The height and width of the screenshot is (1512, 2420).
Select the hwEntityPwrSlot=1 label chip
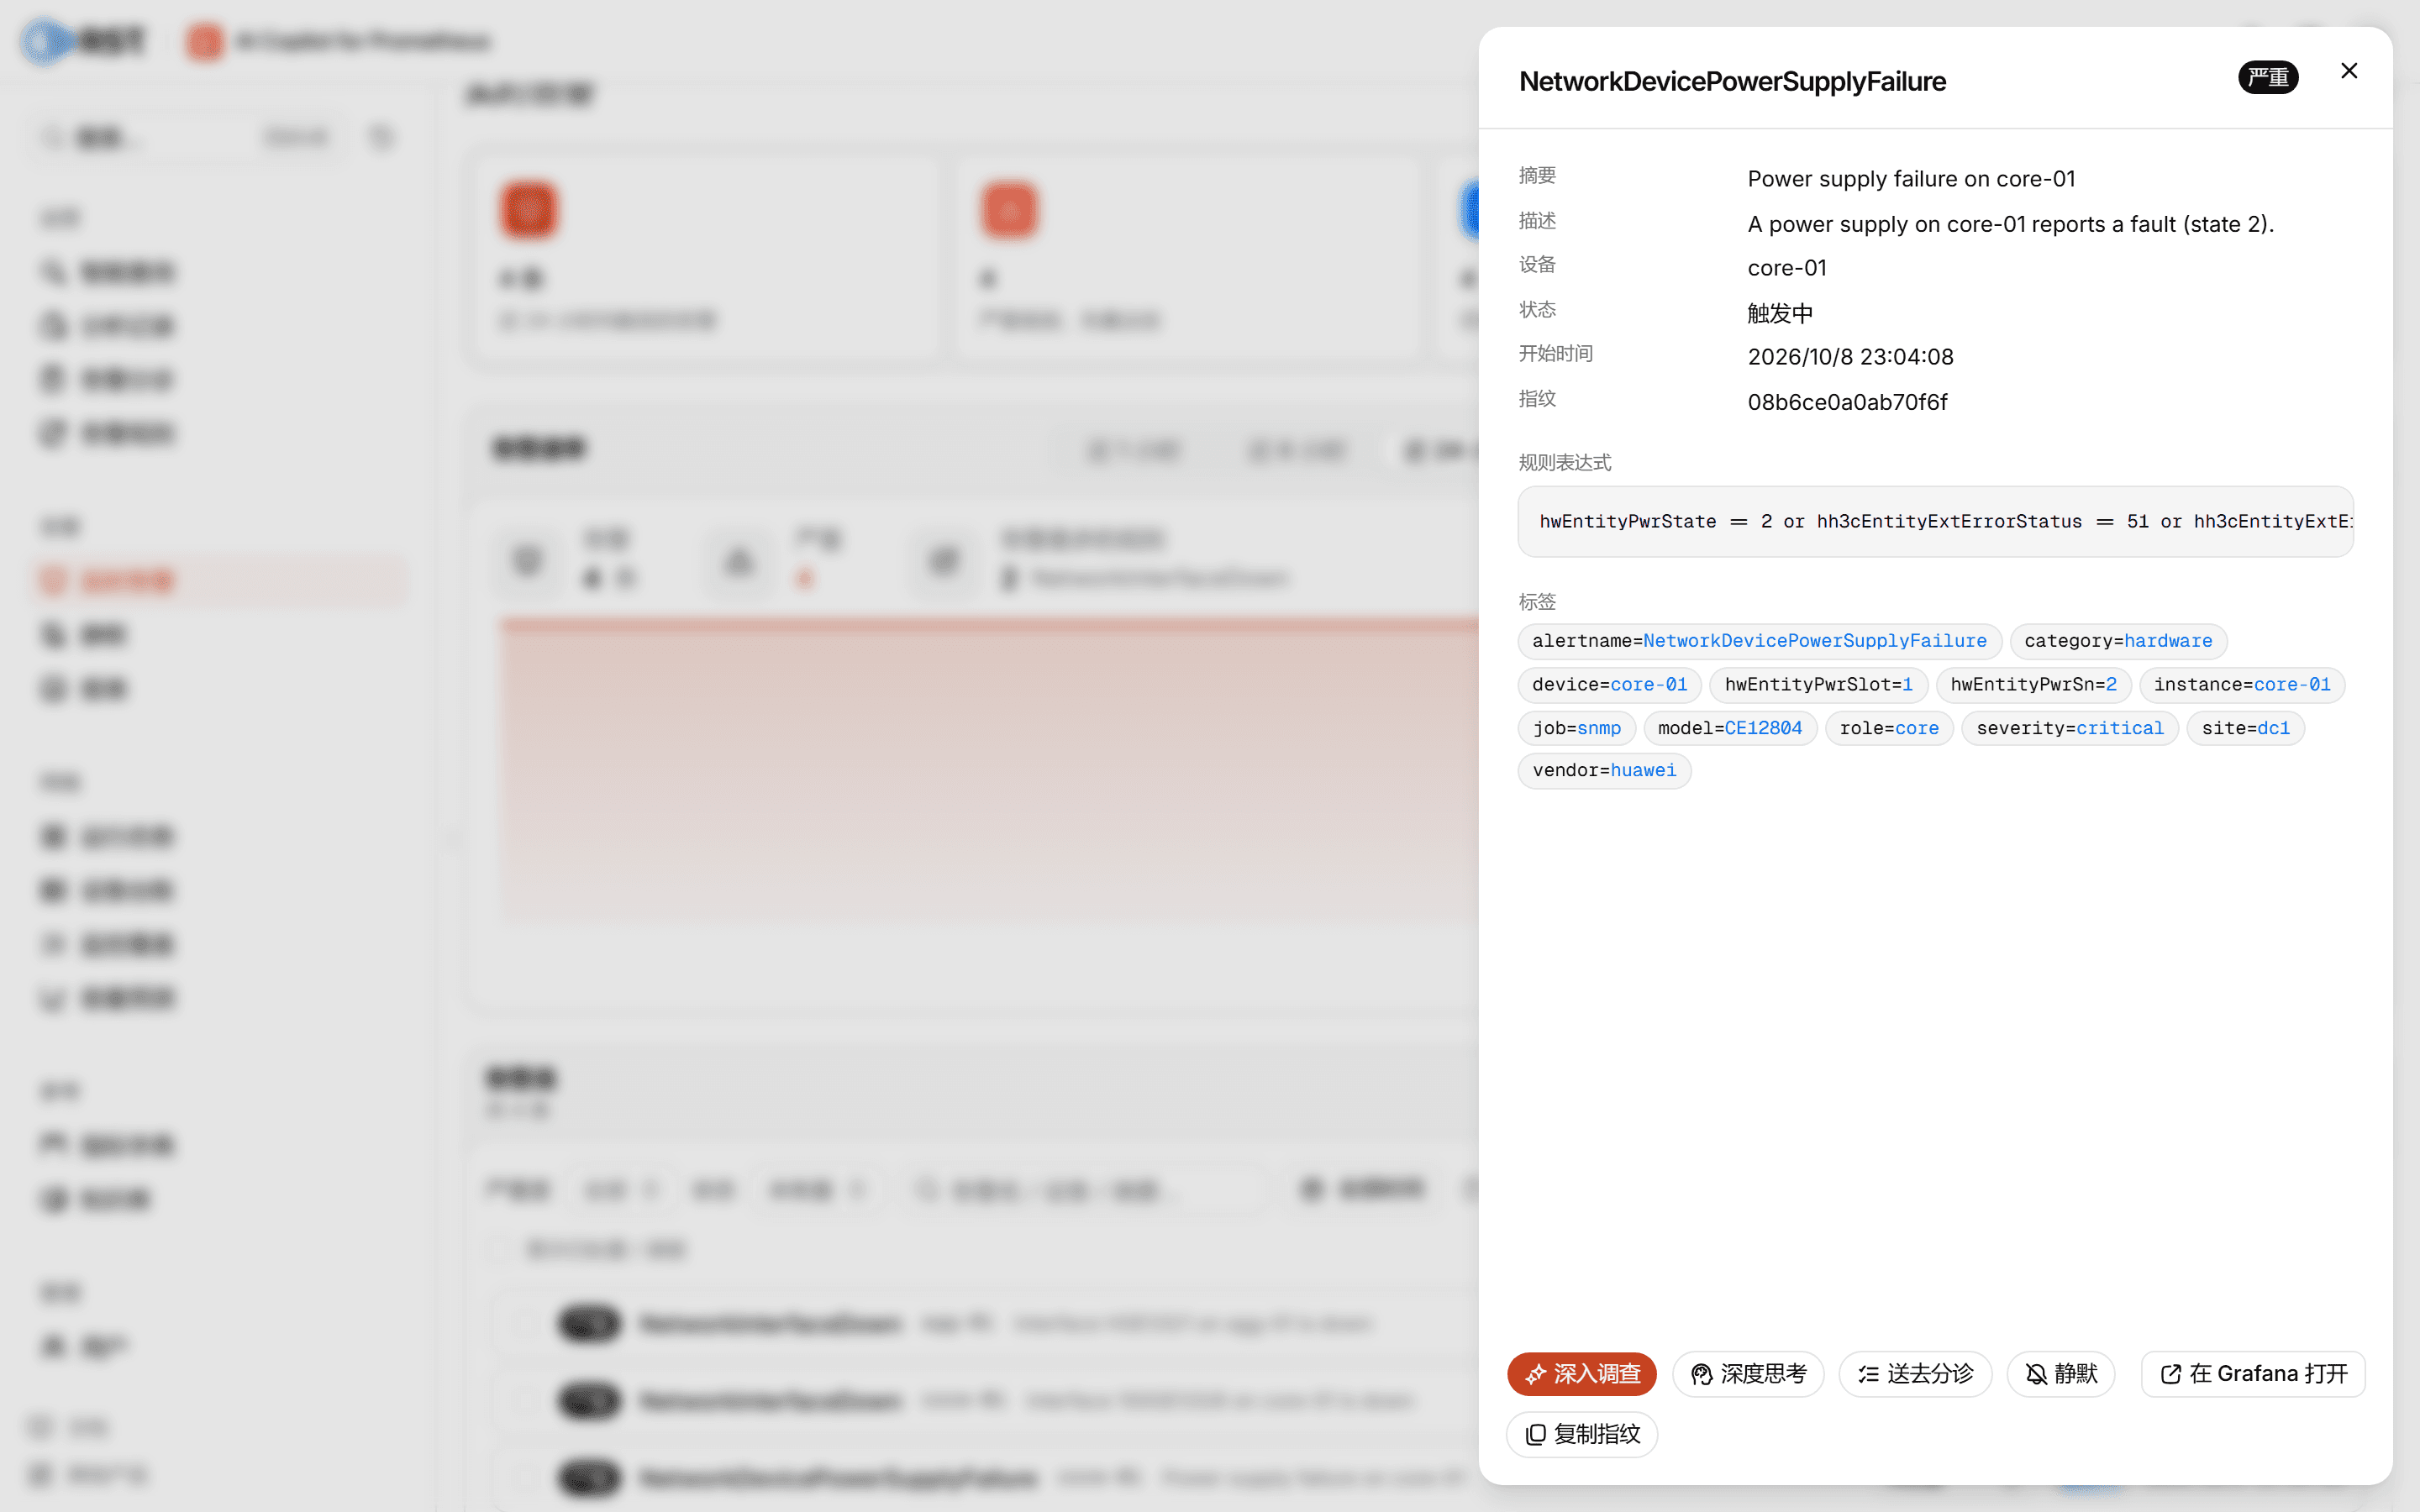pyautogui.click(x=1818, y=685)
